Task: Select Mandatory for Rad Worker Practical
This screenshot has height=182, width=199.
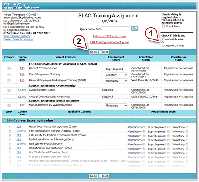Action: [144, 144]
